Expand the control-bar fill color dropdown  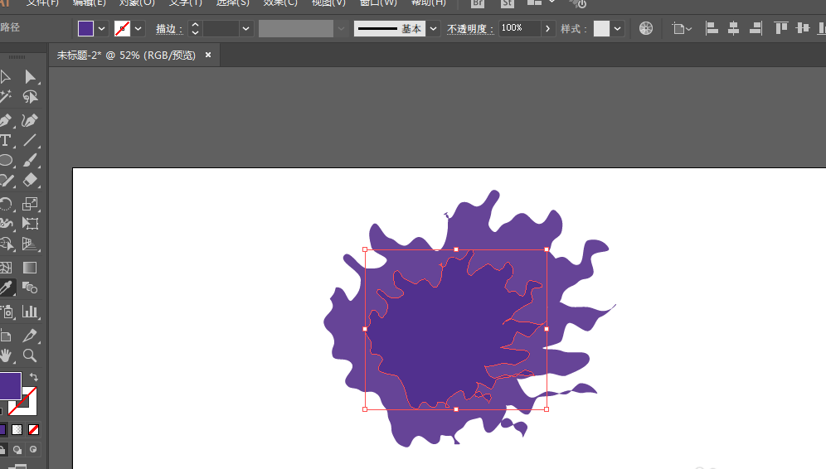[x=102, y=28]
